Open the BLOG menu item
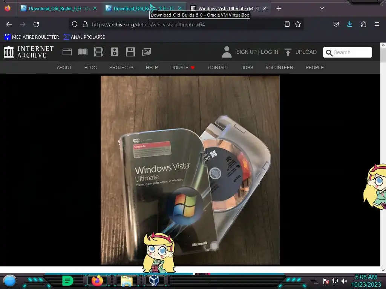This screenshot has height=289, width=386. (x=90, y=68)
